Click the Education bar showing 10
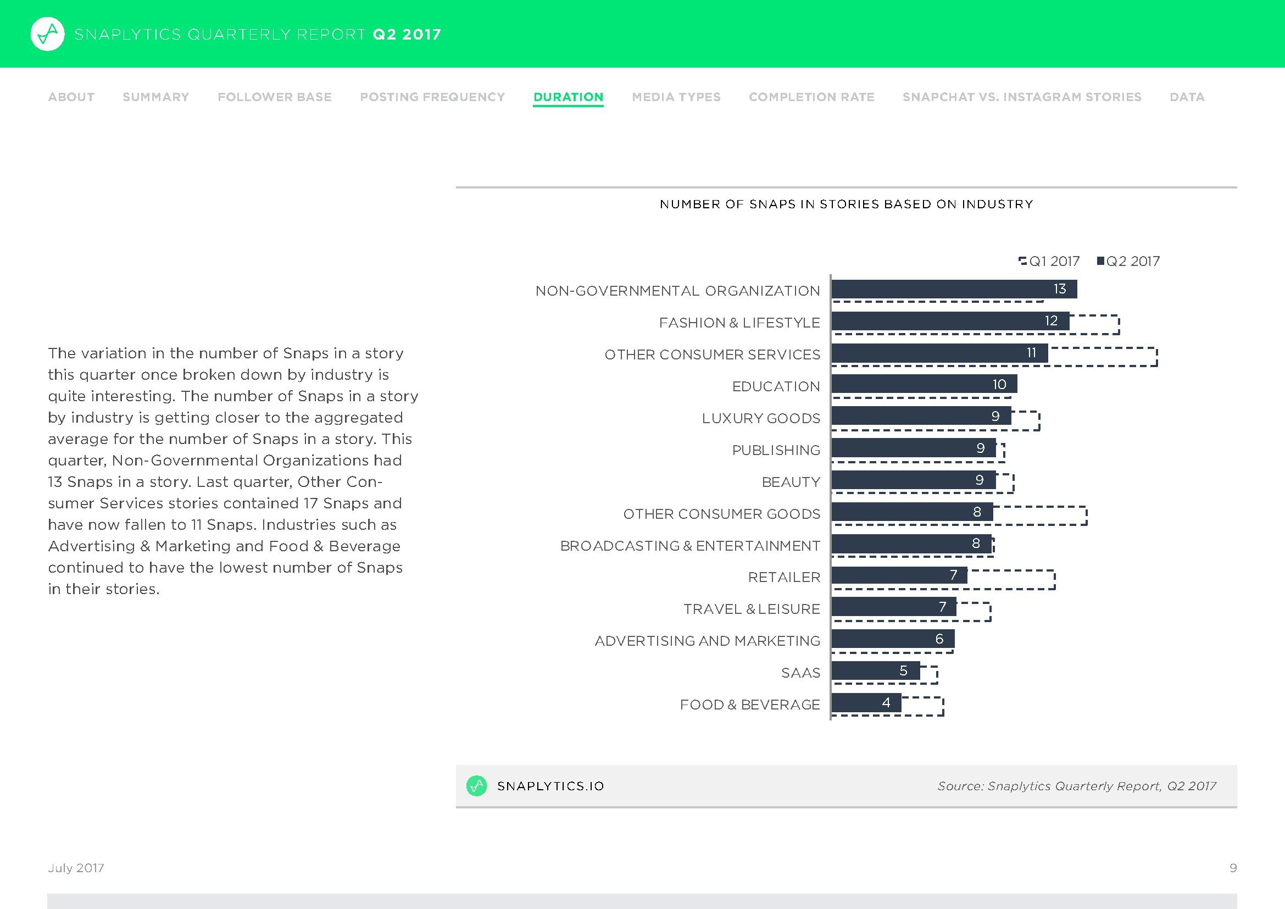Image resolution: width=1285 pixels, height=909 pixels. point(924,384)
